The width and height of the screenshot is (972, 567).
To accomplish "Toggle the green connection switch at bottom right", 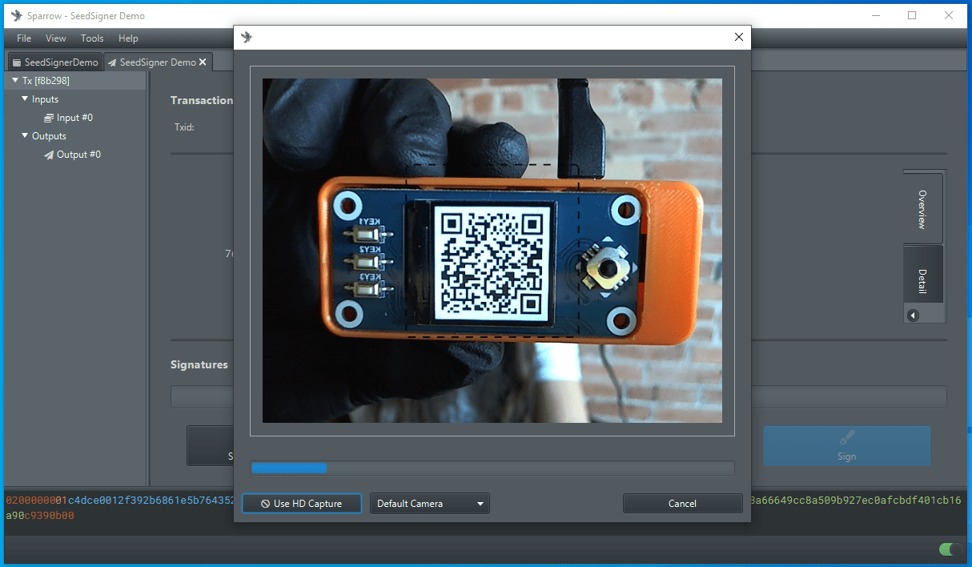I will [950, 549].
